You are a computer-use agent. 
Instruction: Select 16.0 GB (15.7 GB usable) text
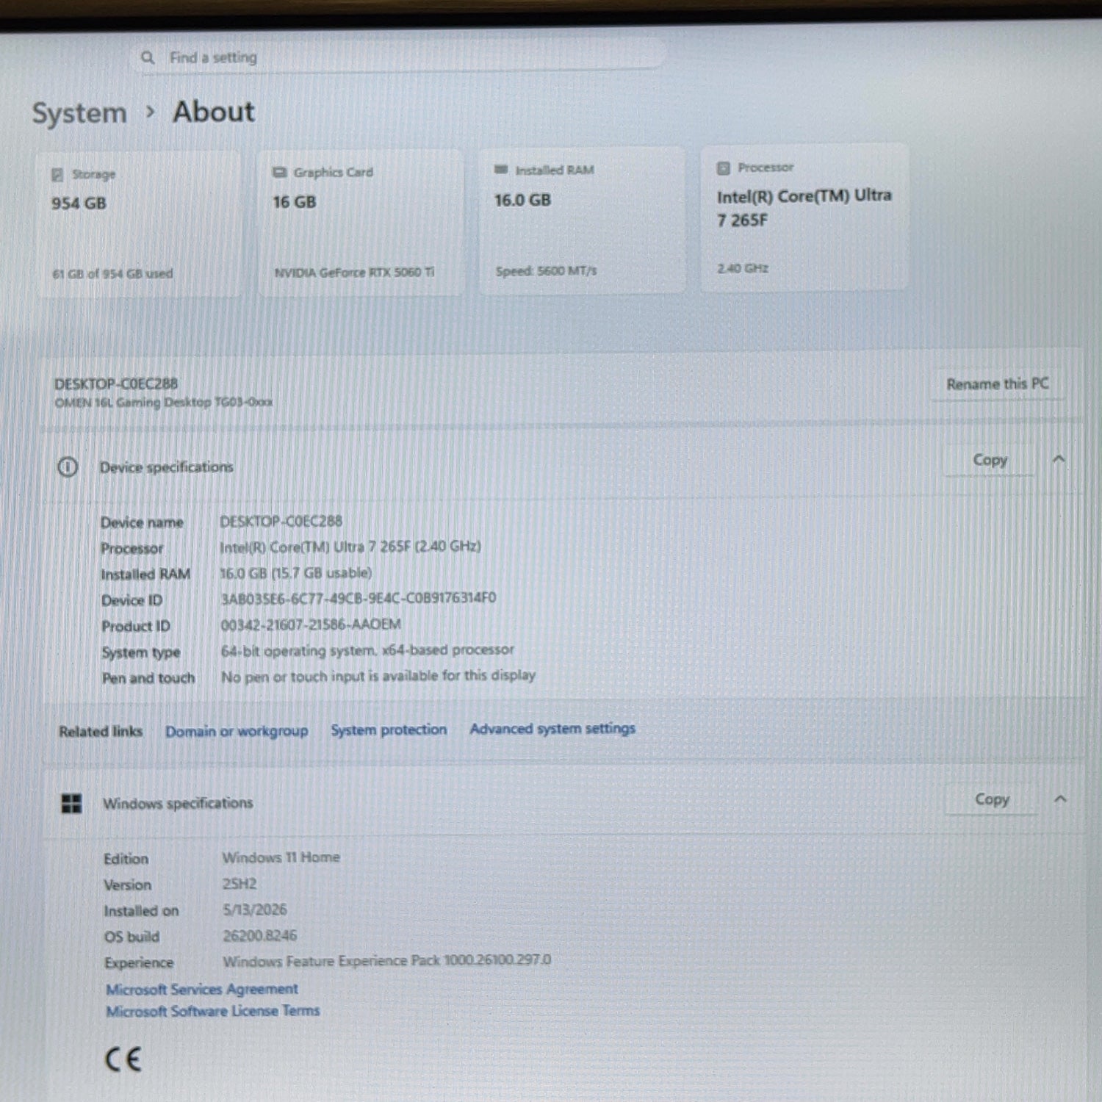[x=296, y=572]
